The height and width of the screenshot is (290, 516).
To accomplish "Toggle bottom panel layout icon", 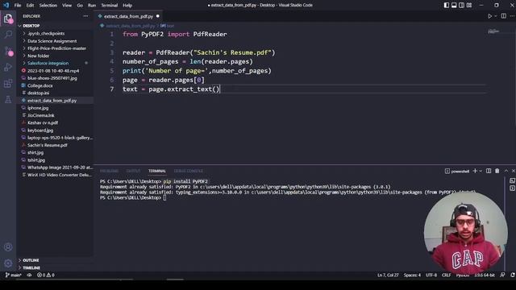I will (x=454, y=6).
